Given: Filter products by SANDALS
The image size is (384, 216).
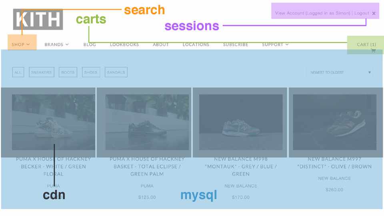Looking at the screenshot, I should (x=116, y=72).
